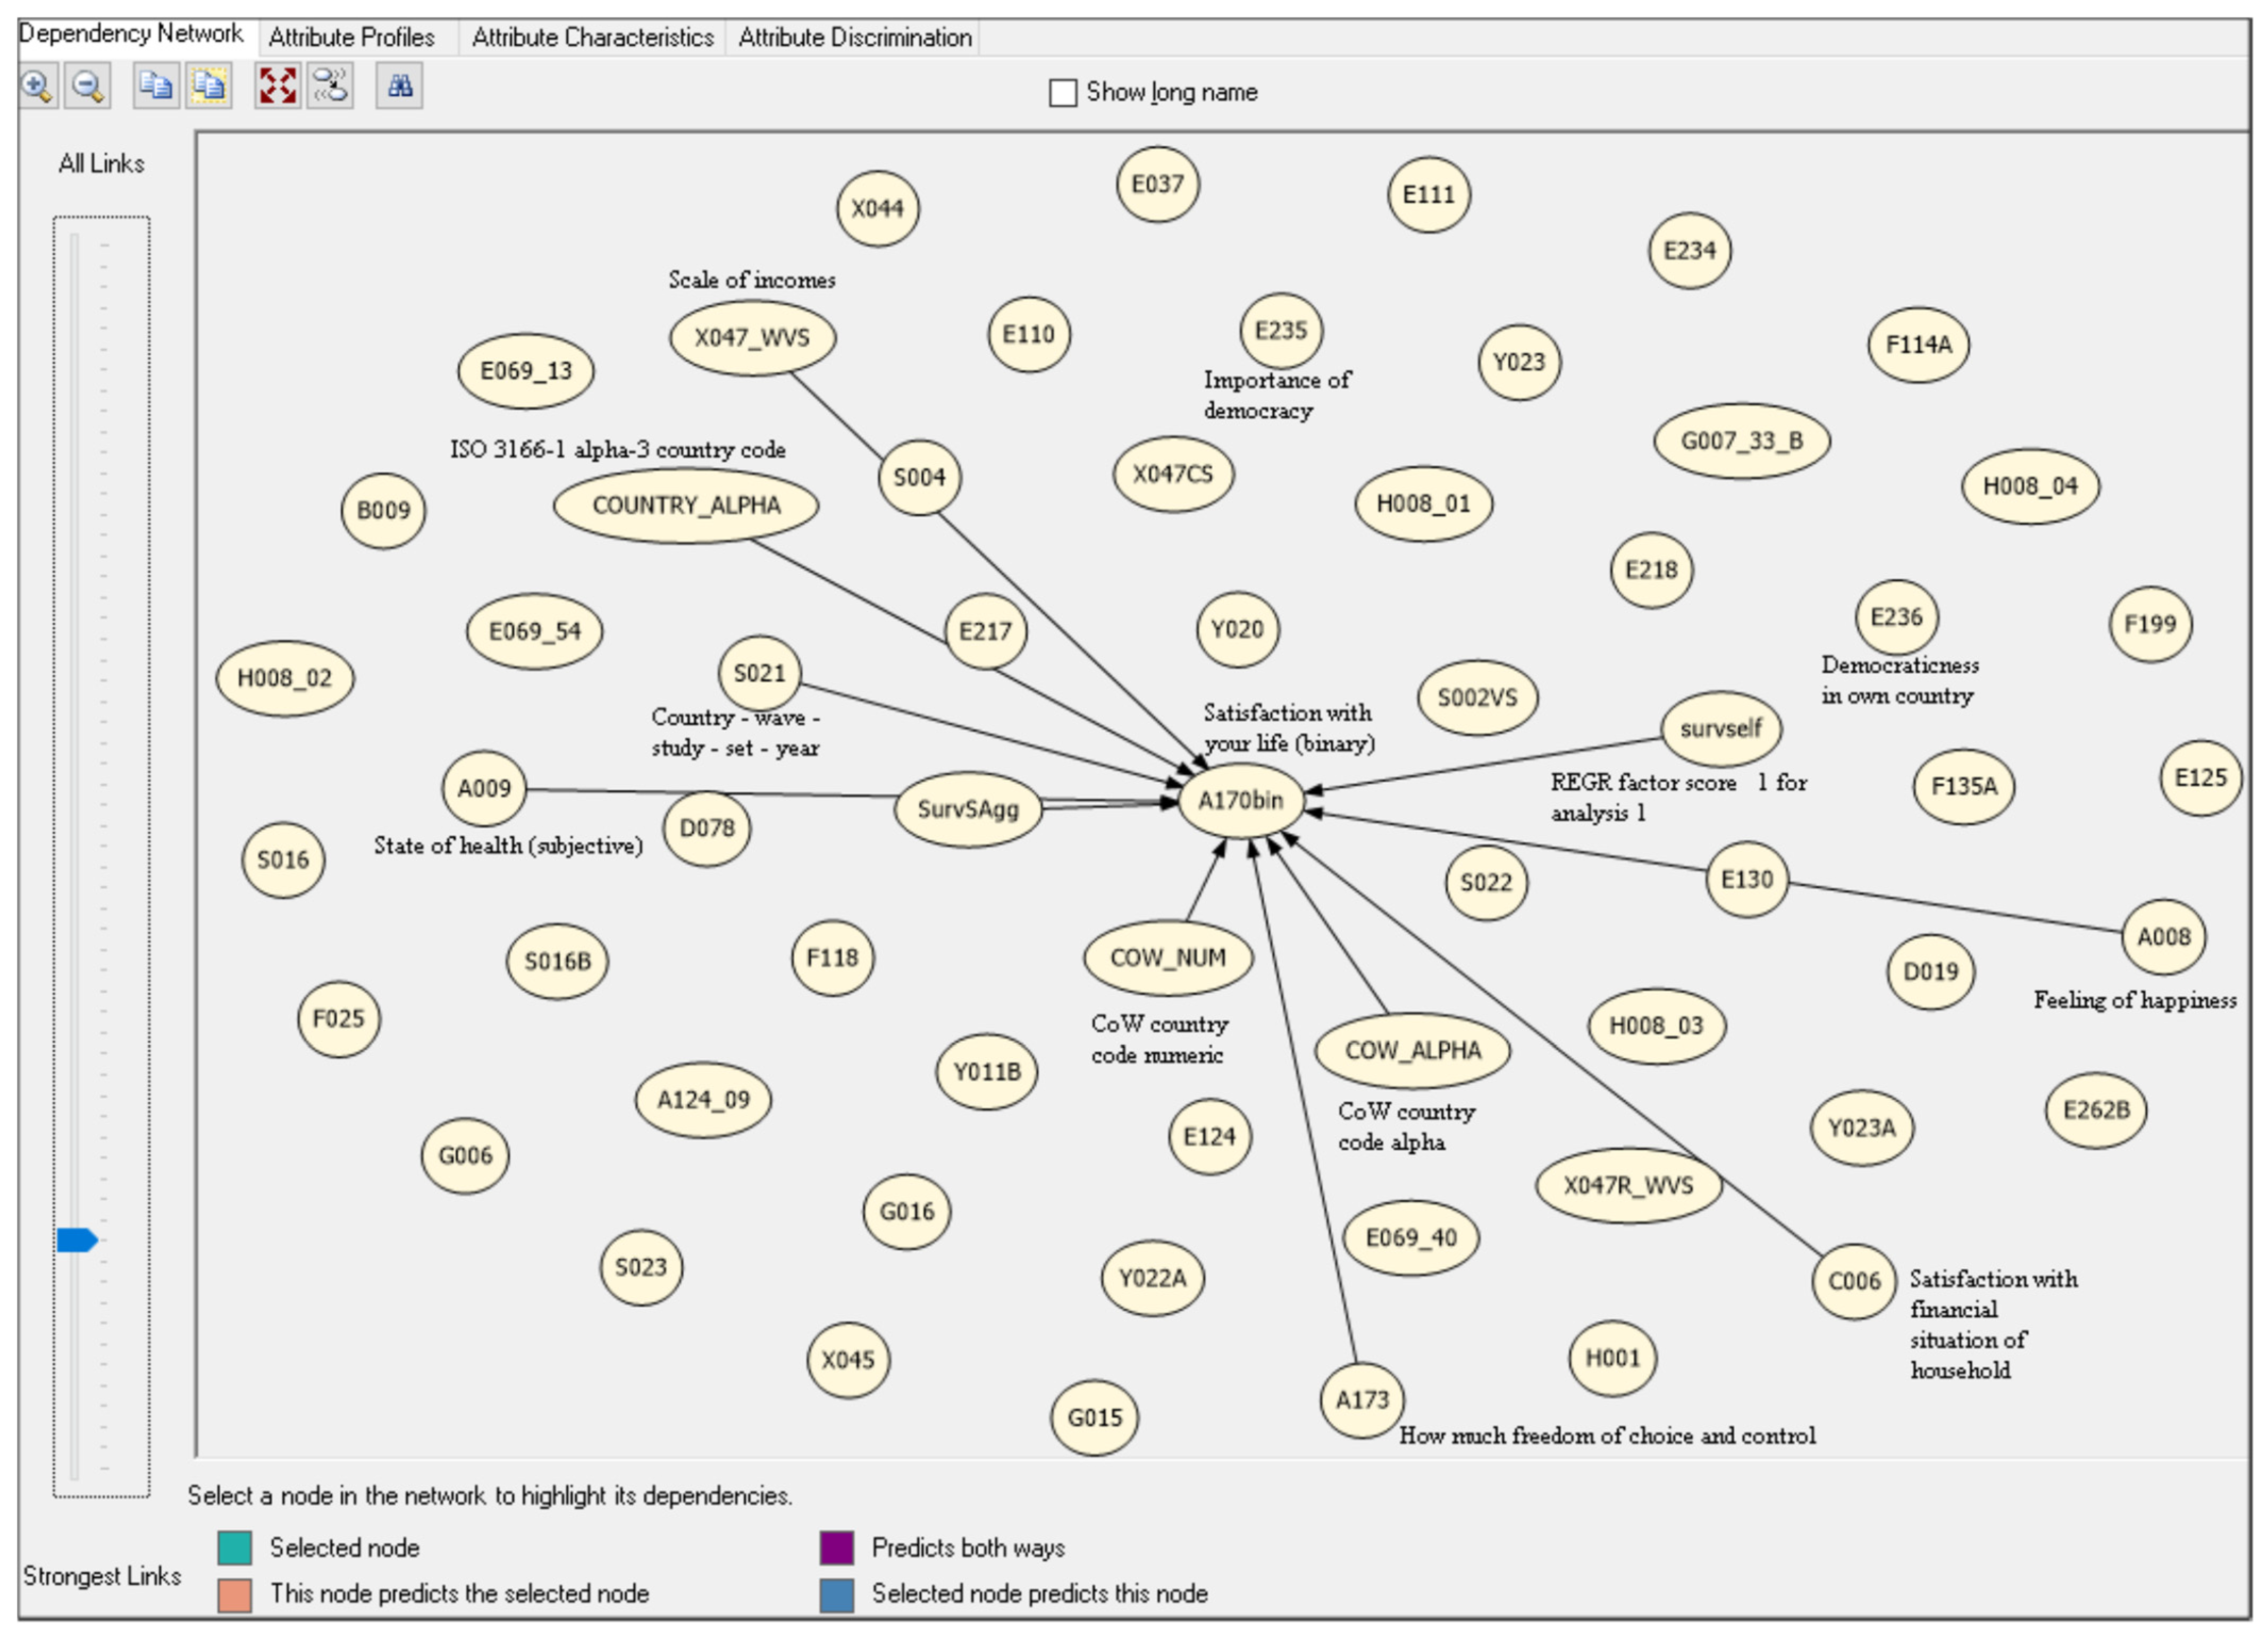This screenshot has height=1640, width=2268.
Task: Click the Zoom In magnifier icon
Action: click(37, 86)
